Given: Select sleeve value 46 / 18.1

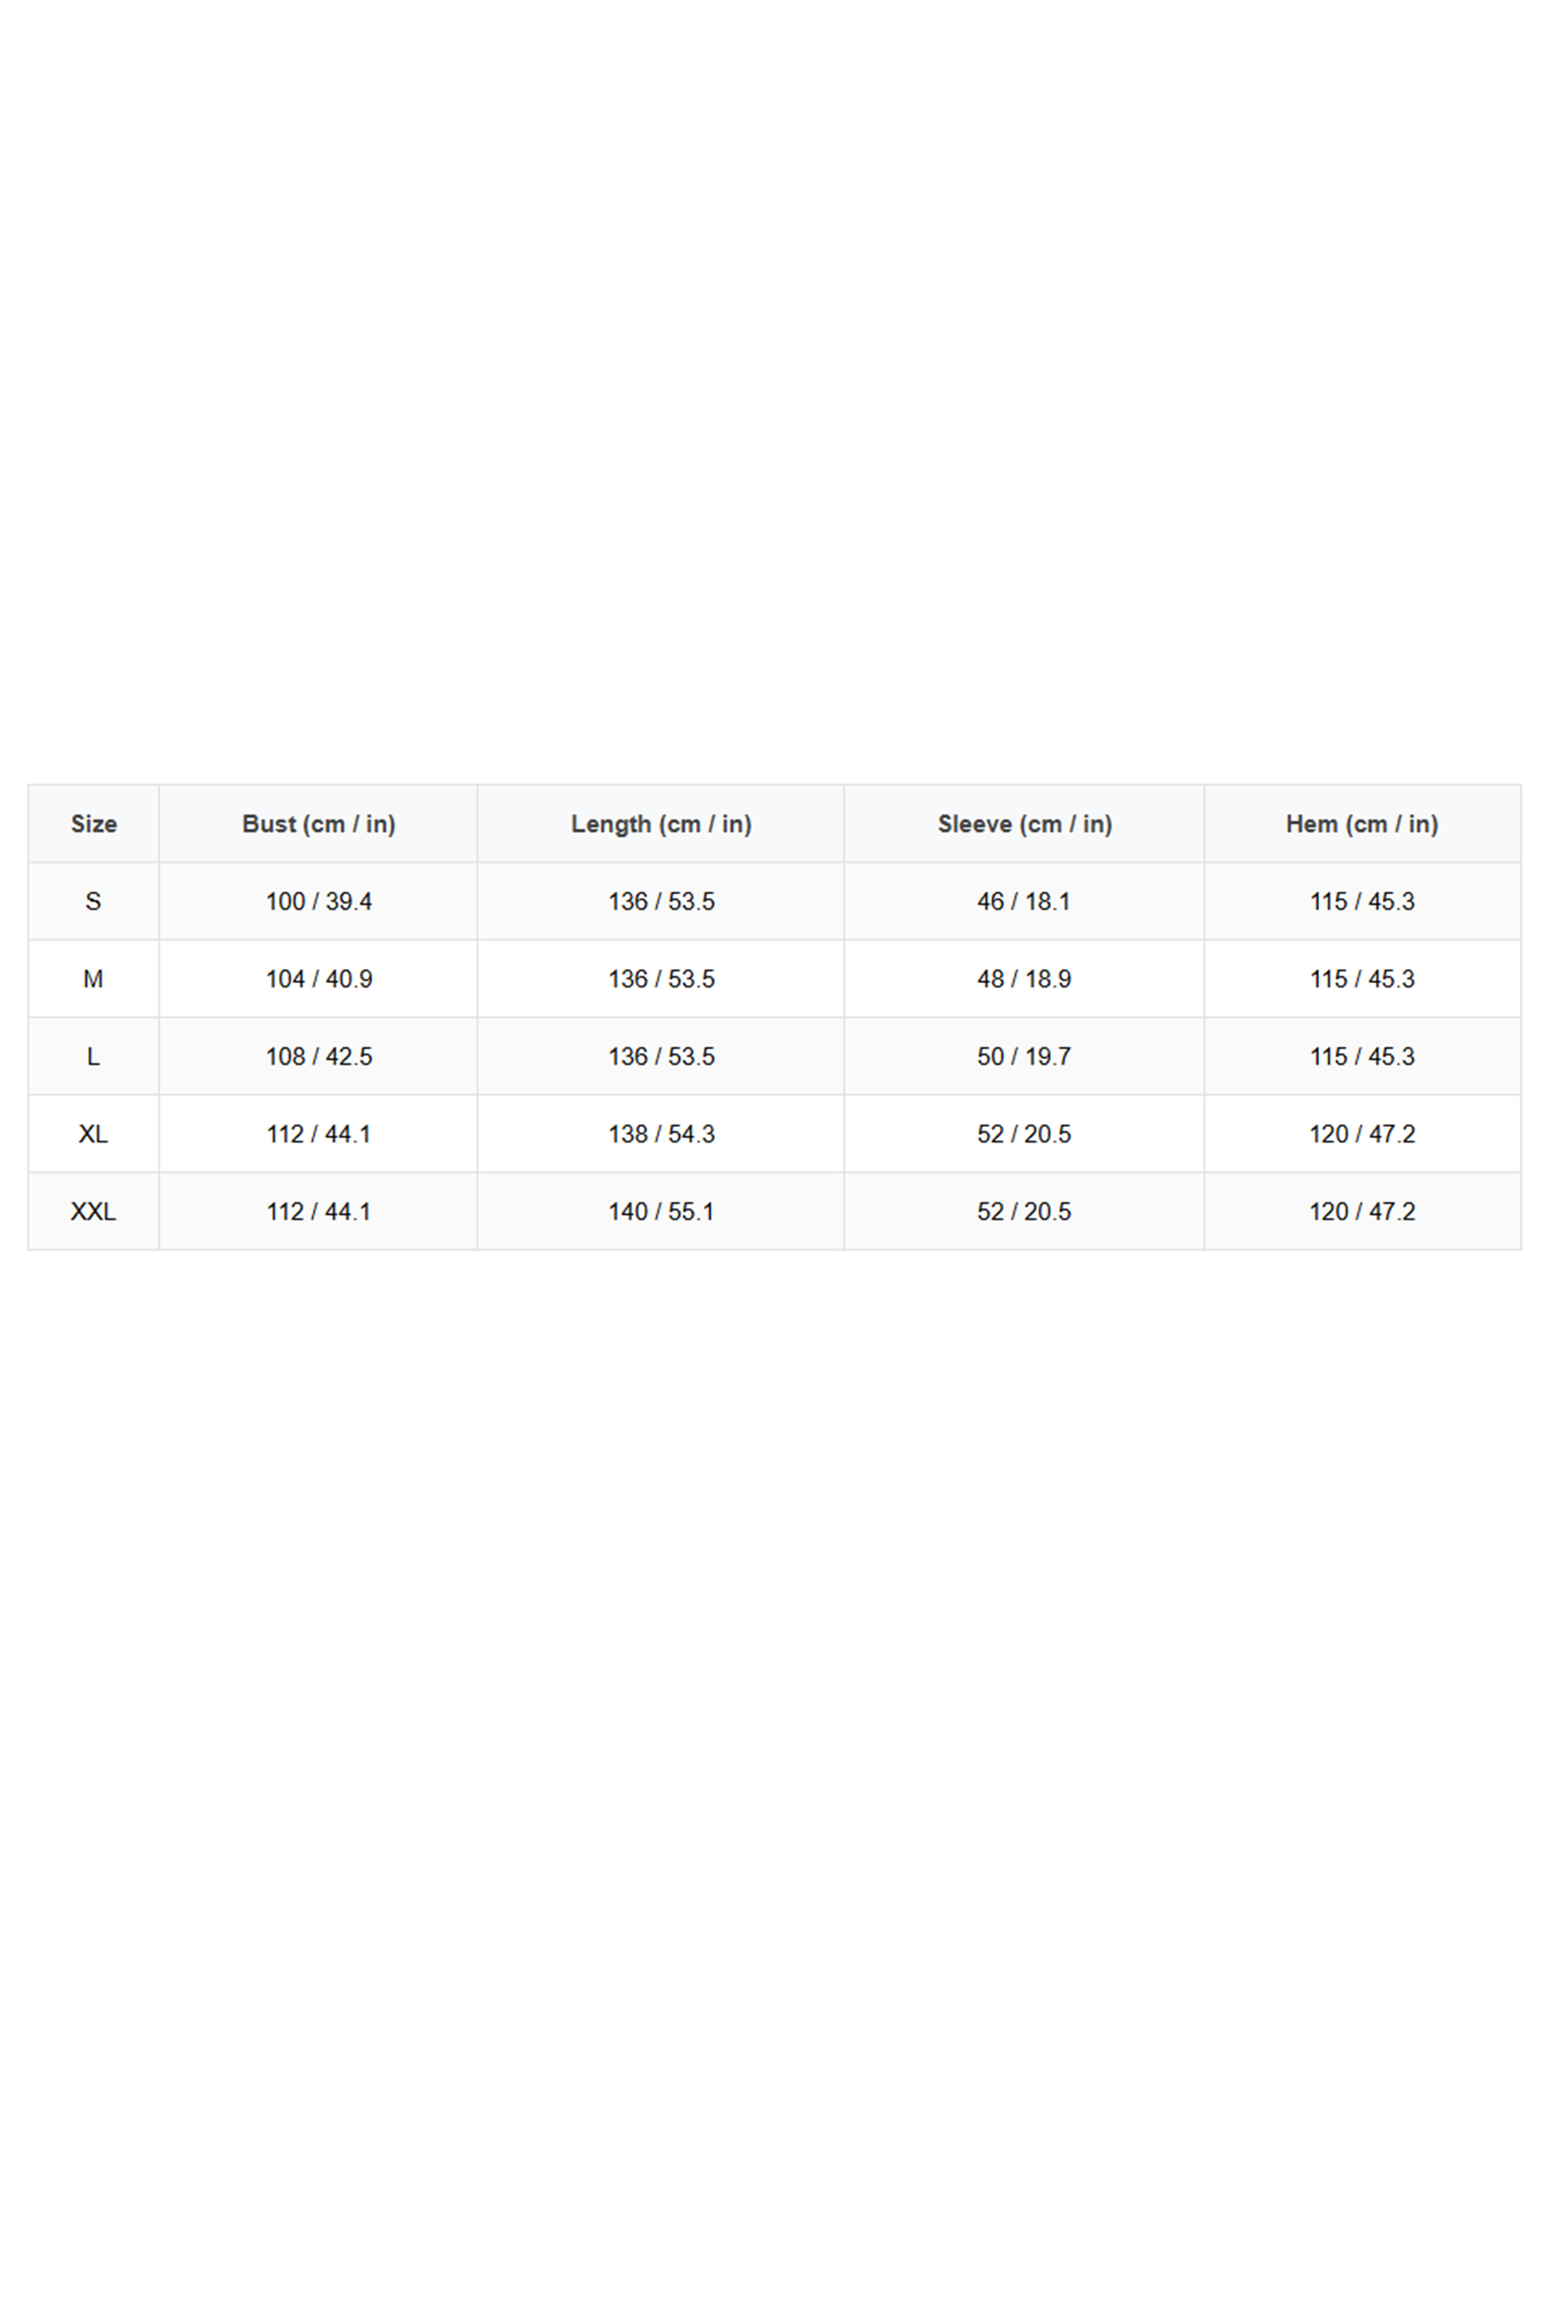Looking at the screenshot, I should (x=1023, y=901).
